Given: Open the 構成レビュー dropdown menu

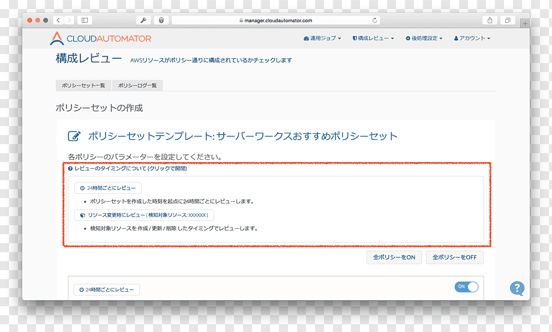Looking at the screenshot, I should (373, 38).
